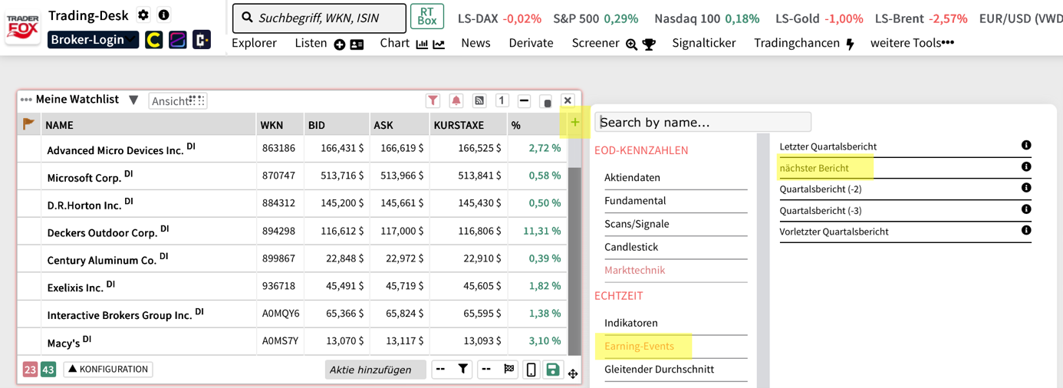This screenshot has height=388, width=1063.
Task: Click the LS-Brent ticker
Action: tap(921, 18)
